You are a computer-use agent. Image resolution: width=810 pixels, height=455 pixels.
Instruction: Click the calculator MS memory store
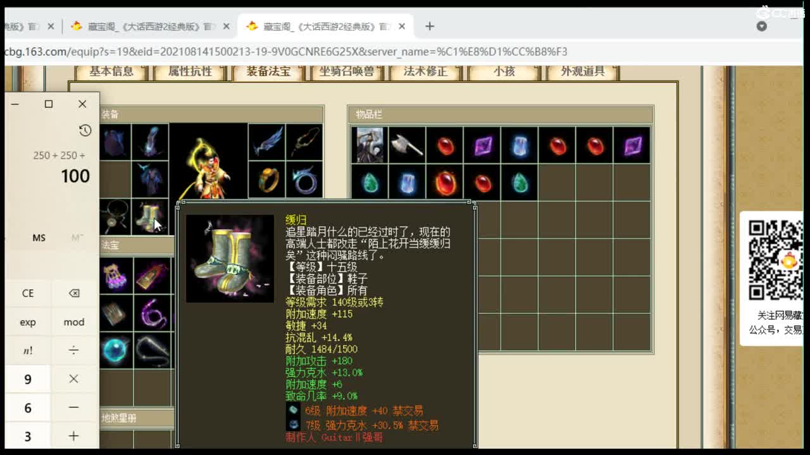39,238
